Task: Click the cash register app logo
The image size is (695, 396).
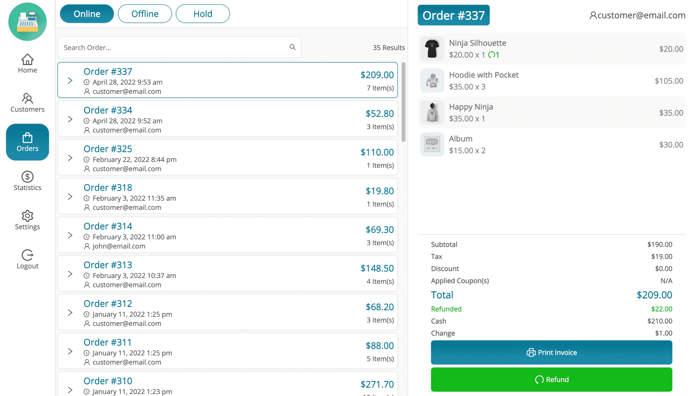Action: coord(27,21)
